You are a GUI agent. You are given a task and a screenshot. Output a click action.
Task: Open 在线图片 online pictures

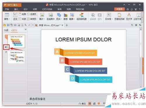tap(51, 16)
